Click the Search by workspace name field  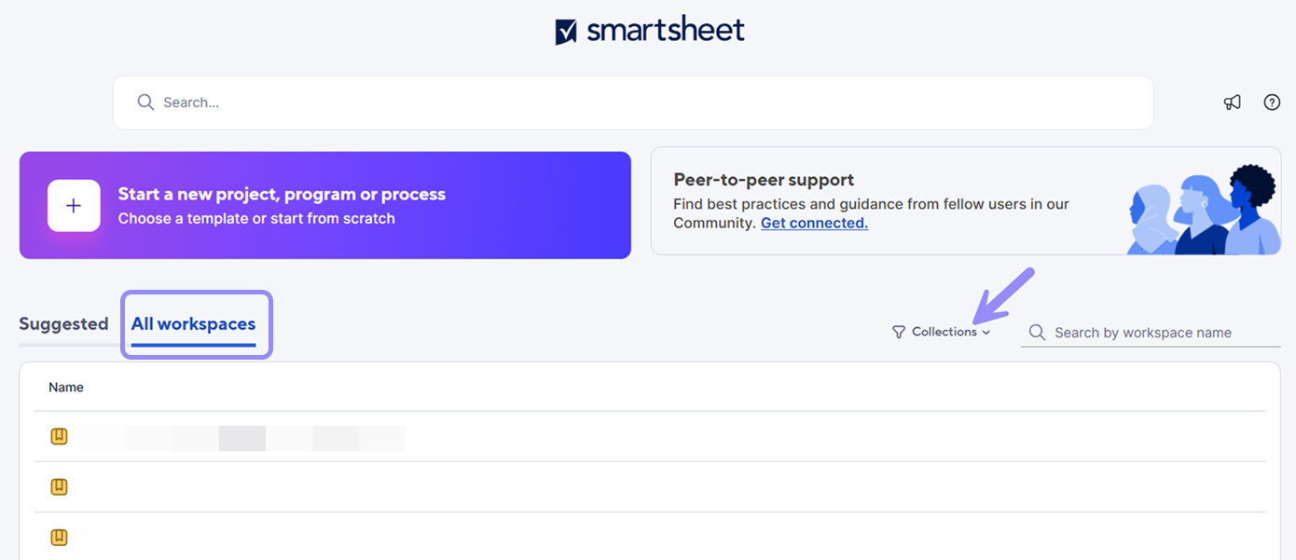(1156, 333)
